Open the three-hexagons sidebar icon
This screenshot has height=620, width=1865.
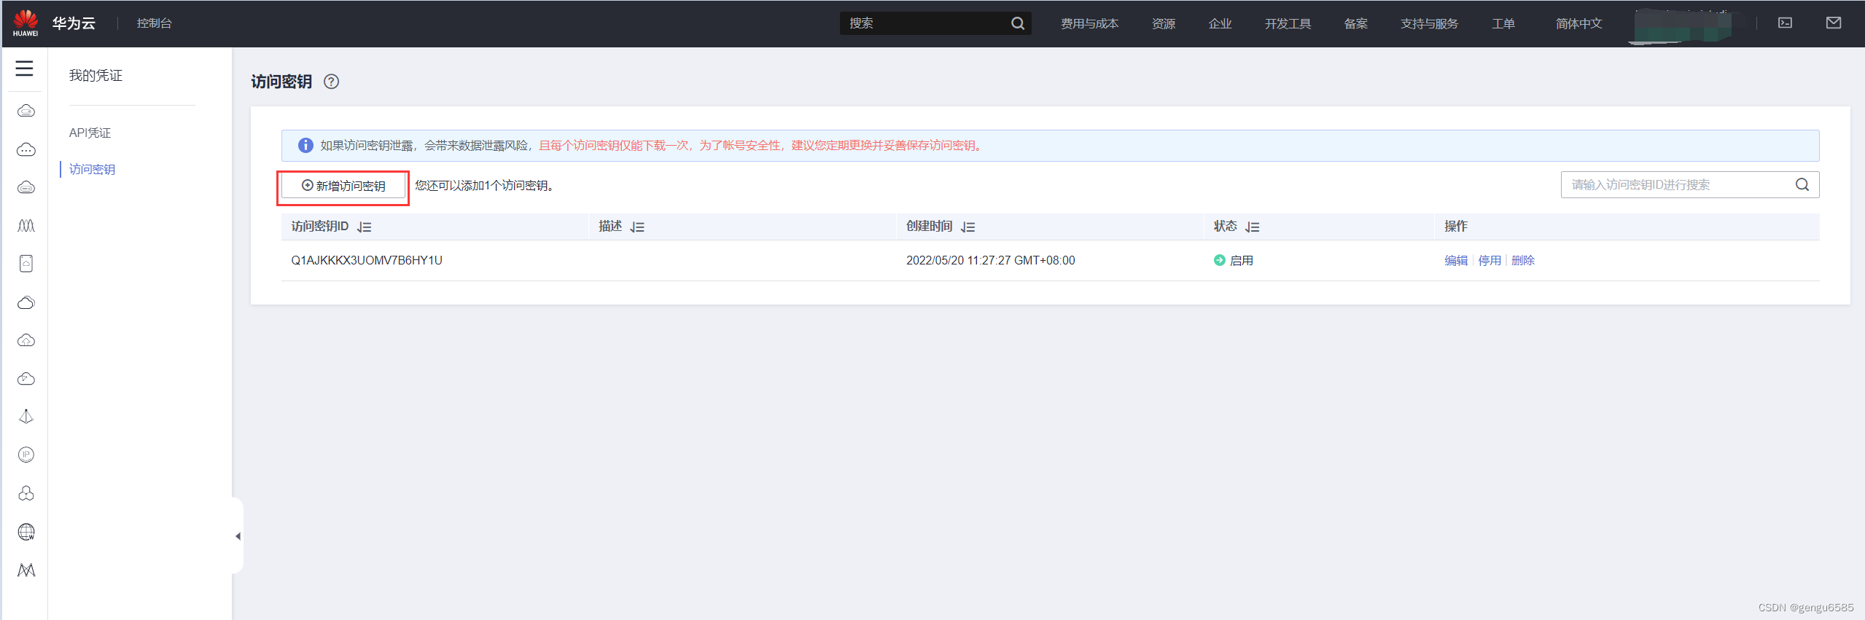26,493
